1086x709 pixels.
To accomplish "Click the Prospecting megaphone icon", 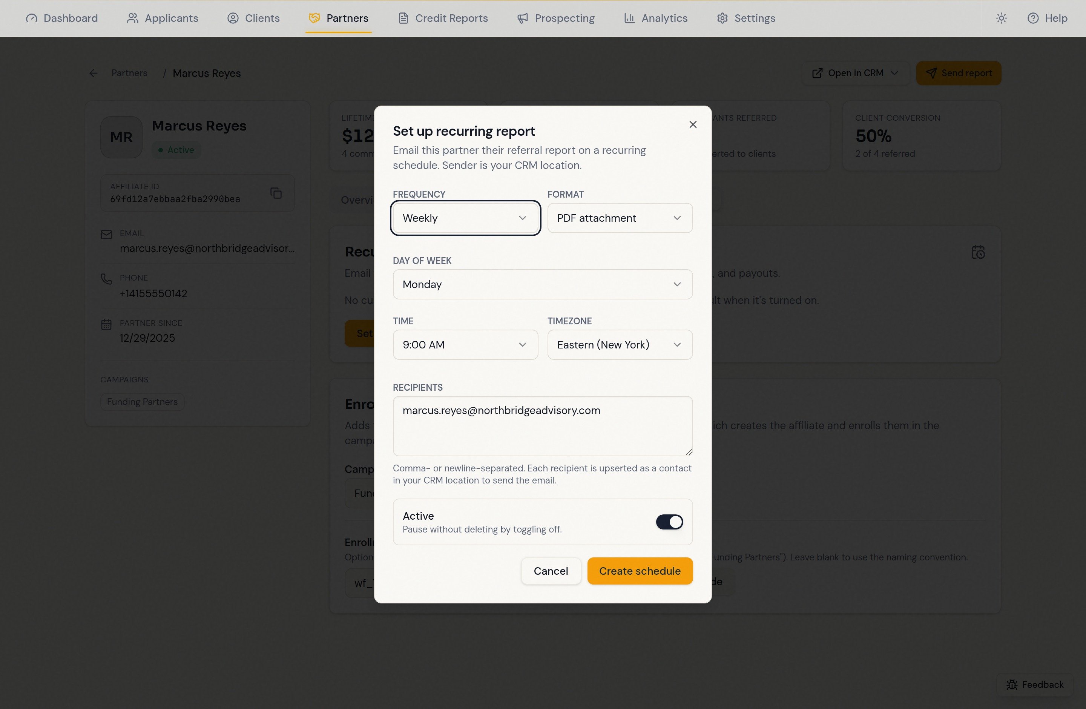I will (x=523, y=18).
